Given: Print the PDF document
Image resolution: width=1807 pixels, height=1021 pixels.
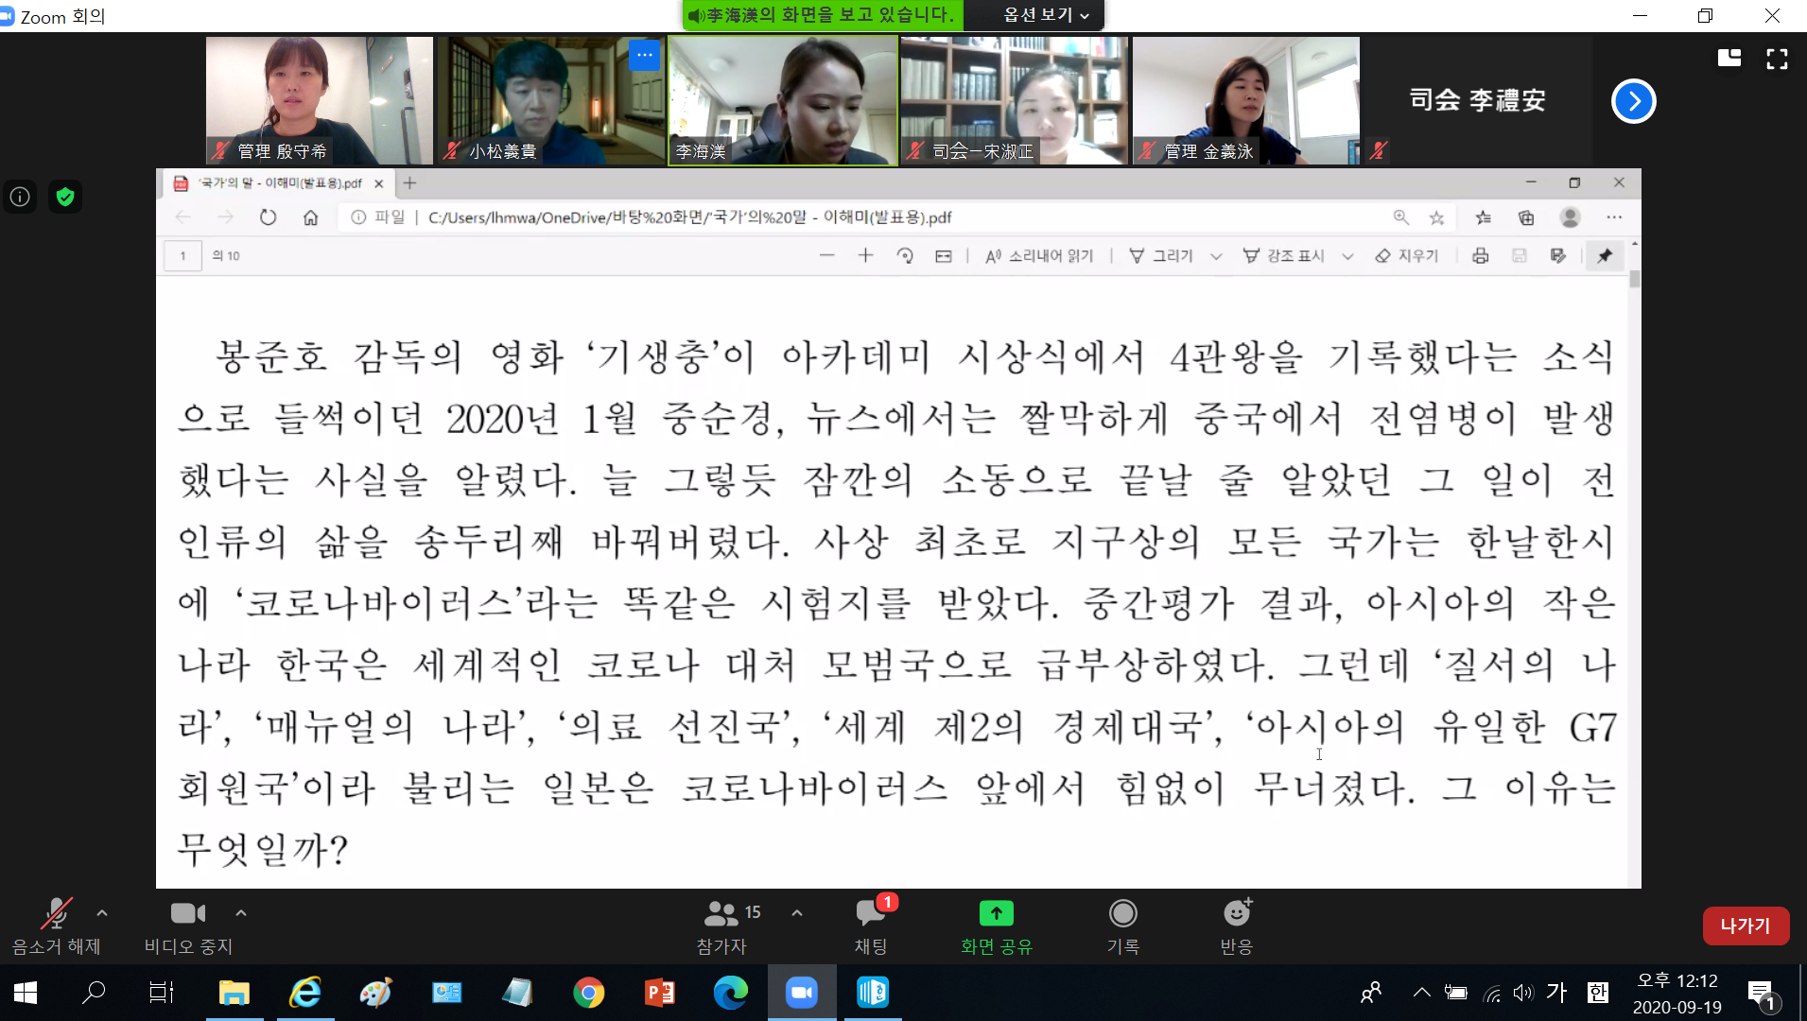Looking at the screenshot, I should [x=1480, y=256].
